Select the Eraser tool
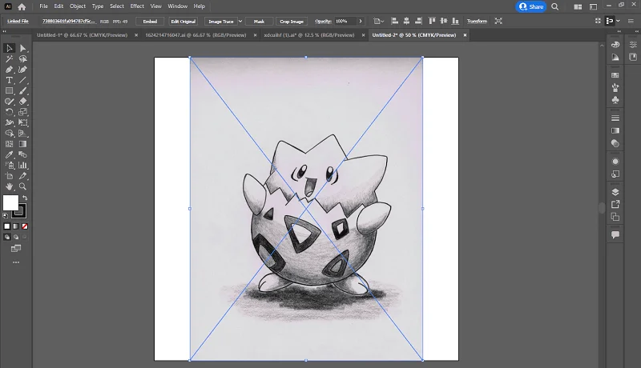Viewport: 641px width, 368px height. point(23,102)
